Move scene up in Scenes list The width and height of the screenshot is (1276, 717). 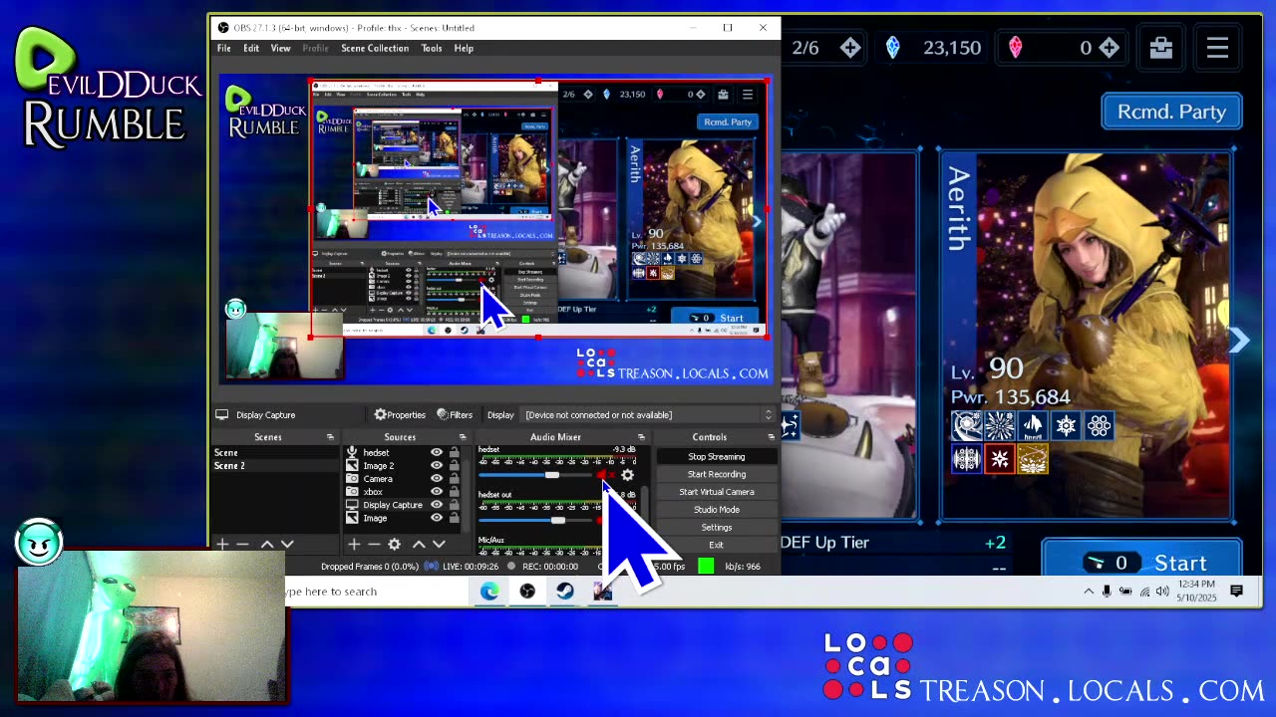(x=267, y=544)
